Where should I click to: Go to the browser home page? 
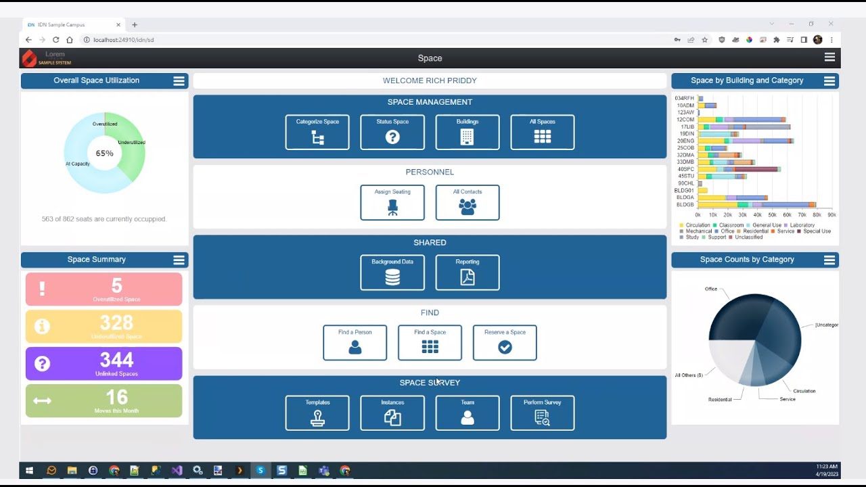(69, 40)
